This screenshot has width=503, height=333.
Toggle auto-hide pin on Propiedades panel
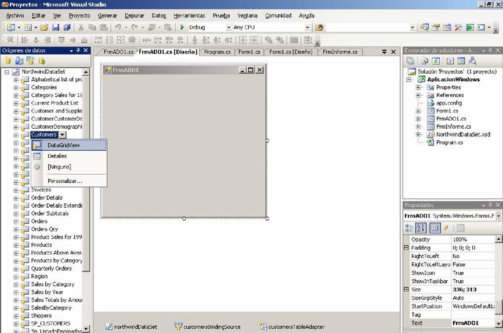pos(490,205)
